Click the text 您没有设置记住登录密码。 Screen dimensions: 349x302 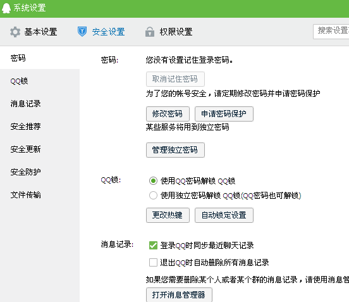pyautogui.click(x=190, y=60)
